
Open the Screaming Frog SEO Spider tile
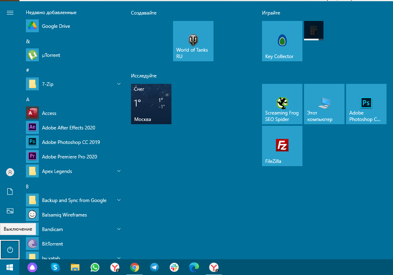(x=282, y=104)
